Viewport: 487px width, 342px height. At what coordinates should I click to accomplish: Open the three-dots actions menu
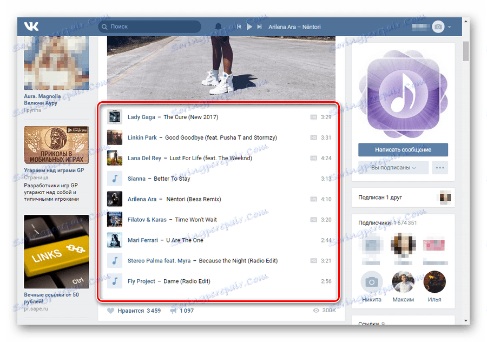(x=440, y=168)
